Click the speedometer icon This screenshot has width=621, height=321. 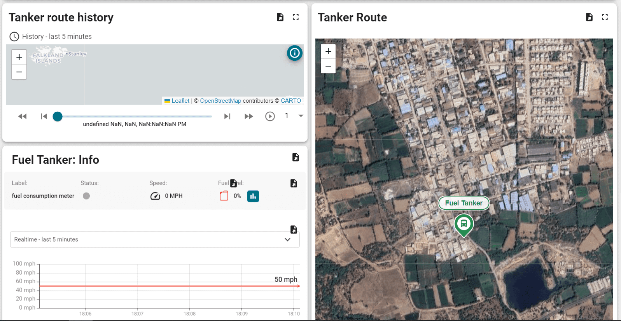155,196
